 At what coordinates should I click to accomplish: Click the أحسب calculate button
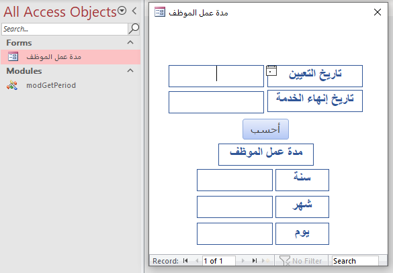click(265, 129)
